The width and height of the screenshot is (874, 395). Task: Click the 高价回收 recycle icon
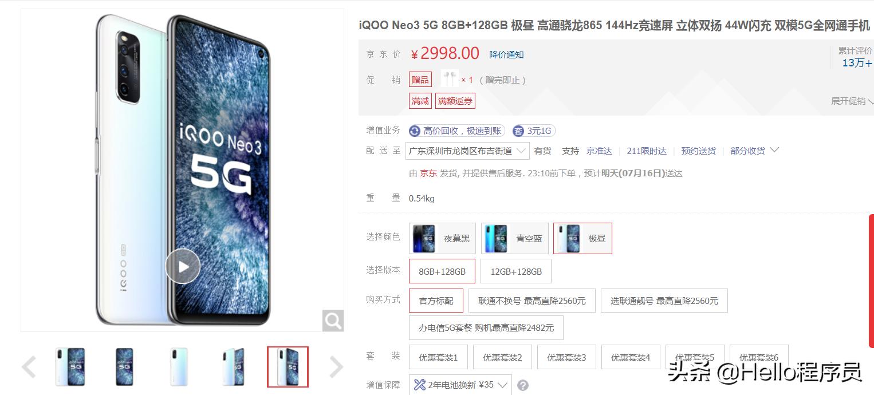[x=414, y=131]
